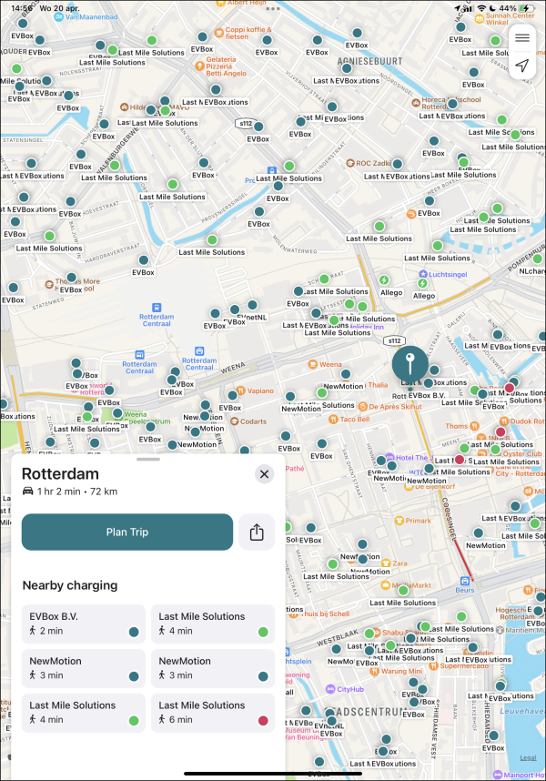Tap the Luchtsingel point of interest

423,274
